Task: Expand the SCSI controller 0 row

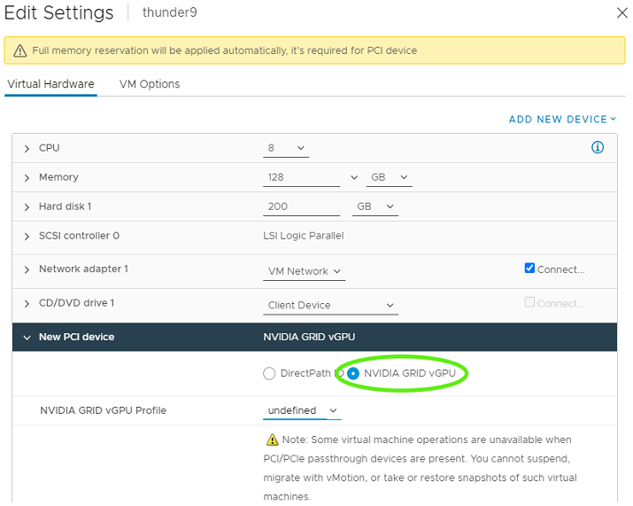Action: (x=27, y=237)
